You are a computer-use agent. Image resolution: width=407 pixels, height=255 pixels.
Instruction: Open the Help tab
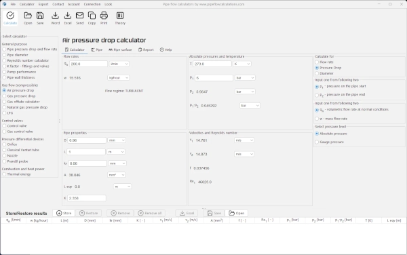coord(166,50)
